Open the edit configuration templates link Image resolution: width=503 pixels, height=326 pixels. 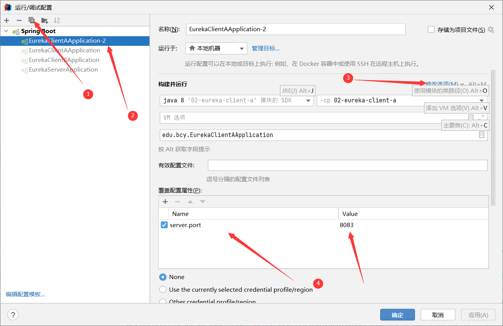25,294
